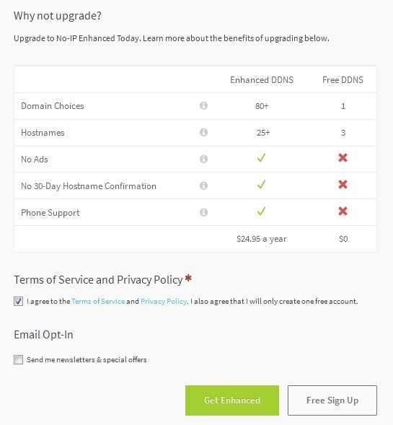
Task: Open the No Ads info icon
Action: (203, 159)
